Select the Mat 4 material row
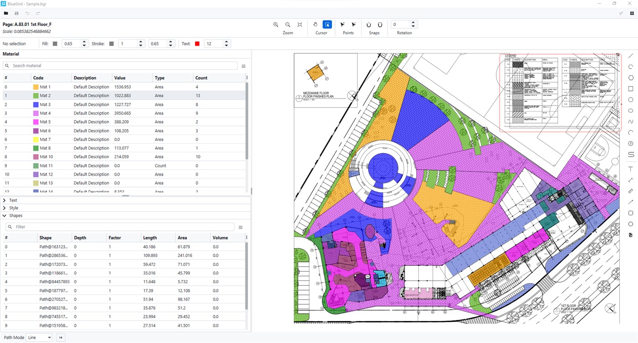Screen dimensions: 638x343 pos(45,113)
